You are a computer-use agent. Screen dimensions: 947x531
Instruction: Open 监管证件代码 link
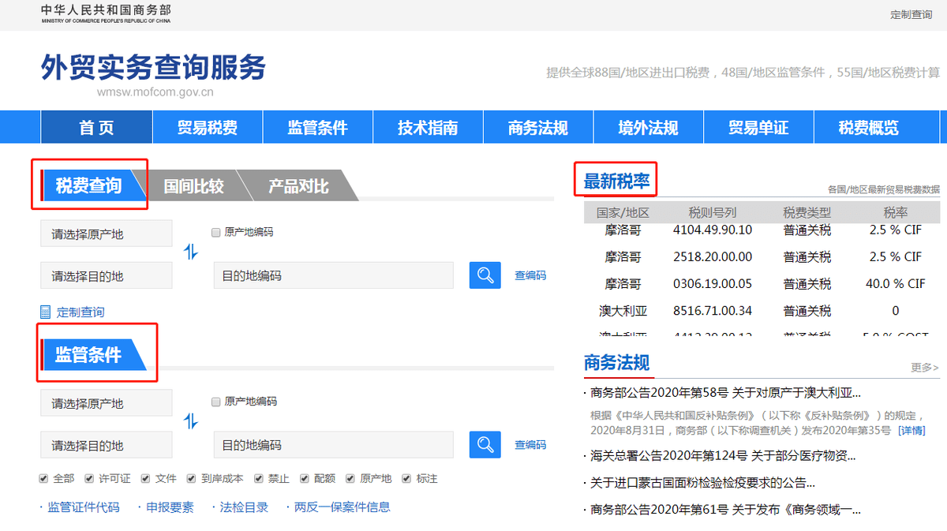pyautogui.click(x=84, y=507)
